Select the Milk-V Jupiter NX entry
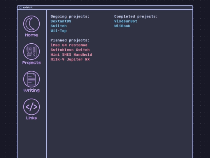Image resolution: width=210 pixels, height=158 pixels. 70,59
